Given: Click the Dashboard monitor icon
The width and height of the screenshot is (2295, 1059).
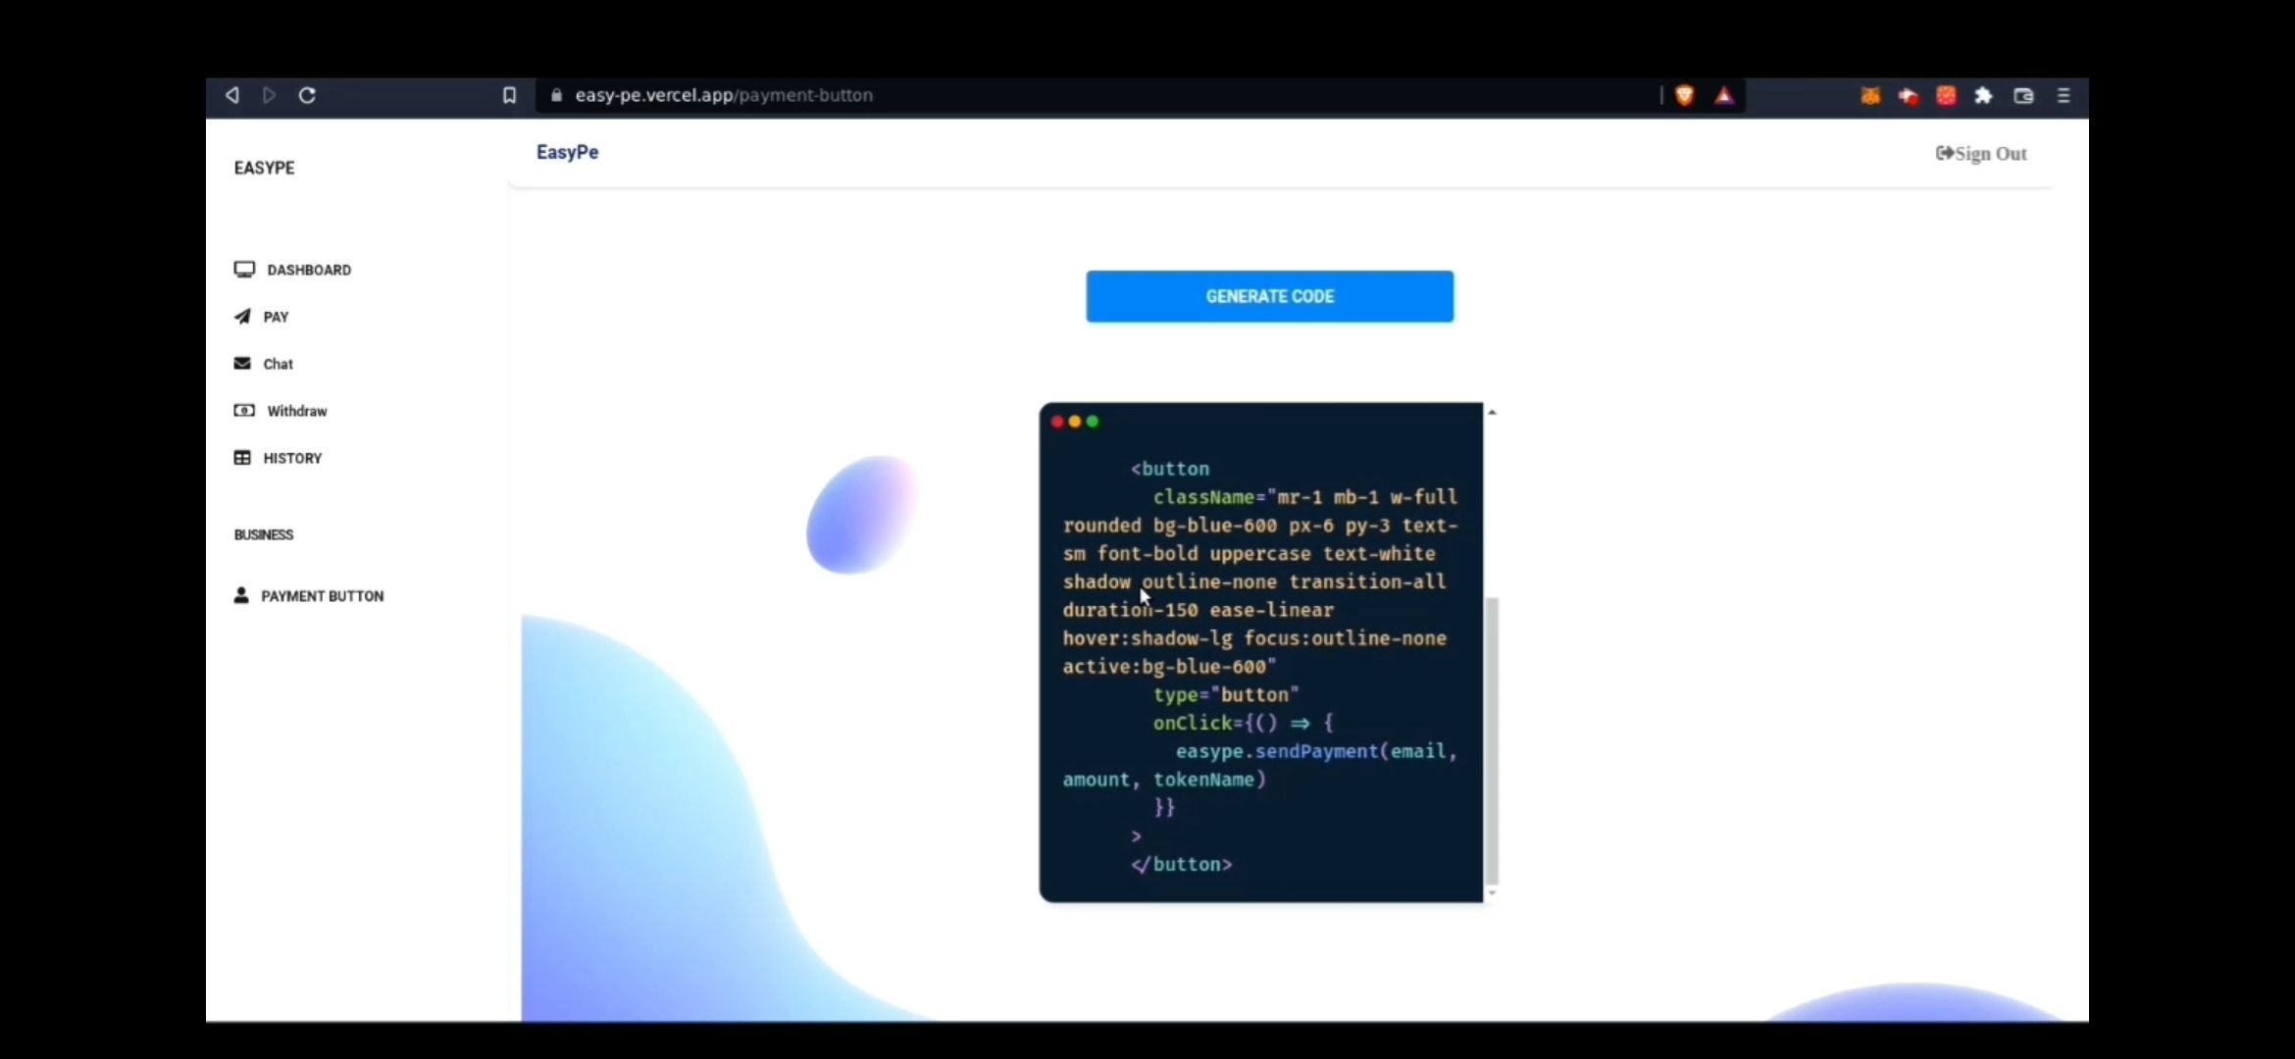Looking at the screenshot, I should (x=244, y=269).
